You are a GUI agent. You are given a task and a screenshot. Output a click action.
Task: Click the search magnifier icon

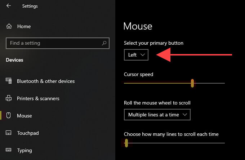click(104, 43)
